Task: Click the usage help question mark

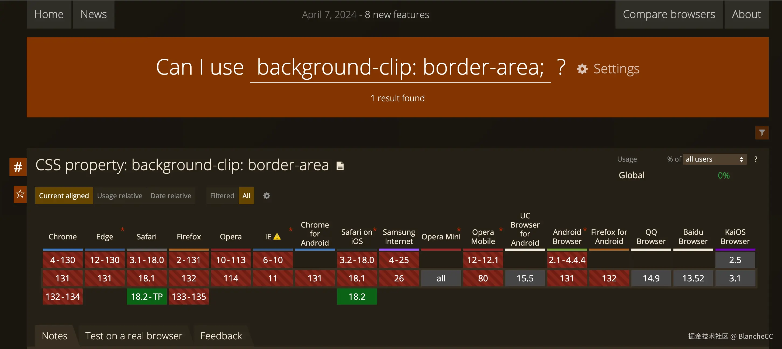Action: tap(756, 159)
